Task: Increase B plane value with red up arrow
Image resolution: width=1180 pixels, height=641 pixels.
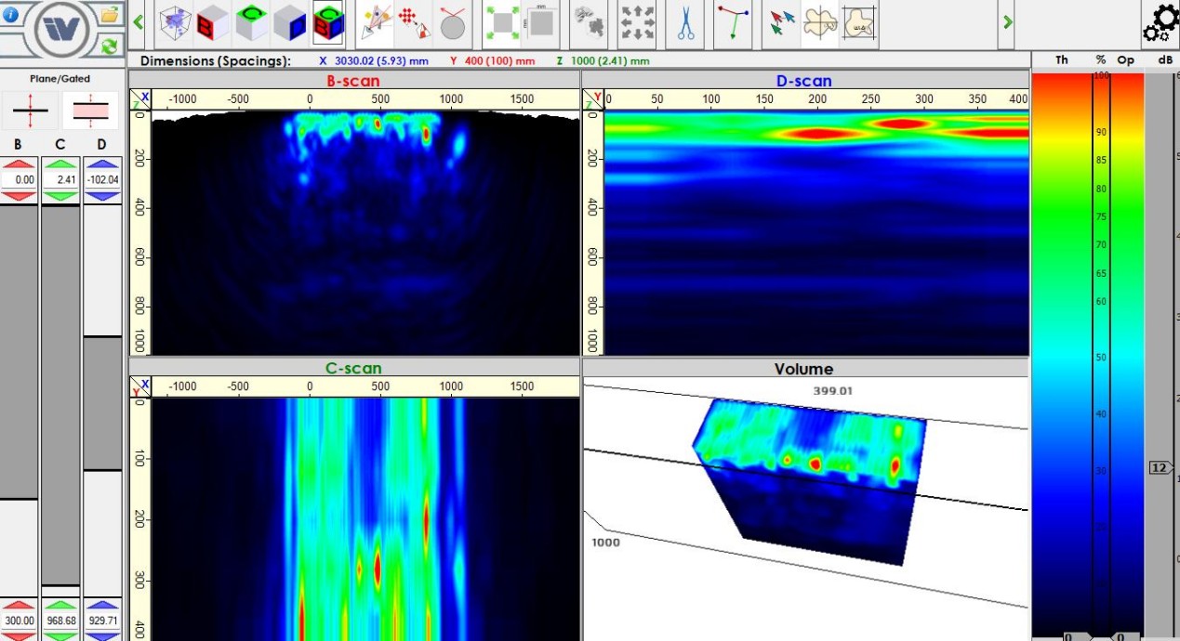Action: (x=19, y=164)
